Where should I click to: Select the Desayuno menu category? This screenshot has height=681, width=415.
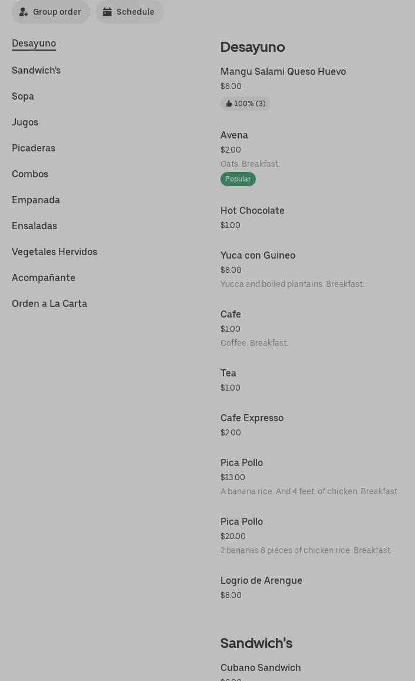[34, 43]
